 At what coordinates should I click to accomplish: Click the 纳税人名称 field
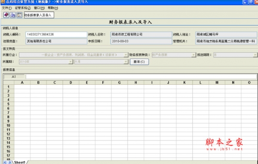[141, 34]
